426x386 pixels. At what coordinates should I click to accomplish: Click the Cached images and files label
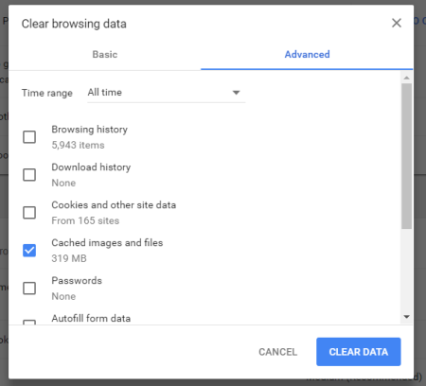[107, 243]
